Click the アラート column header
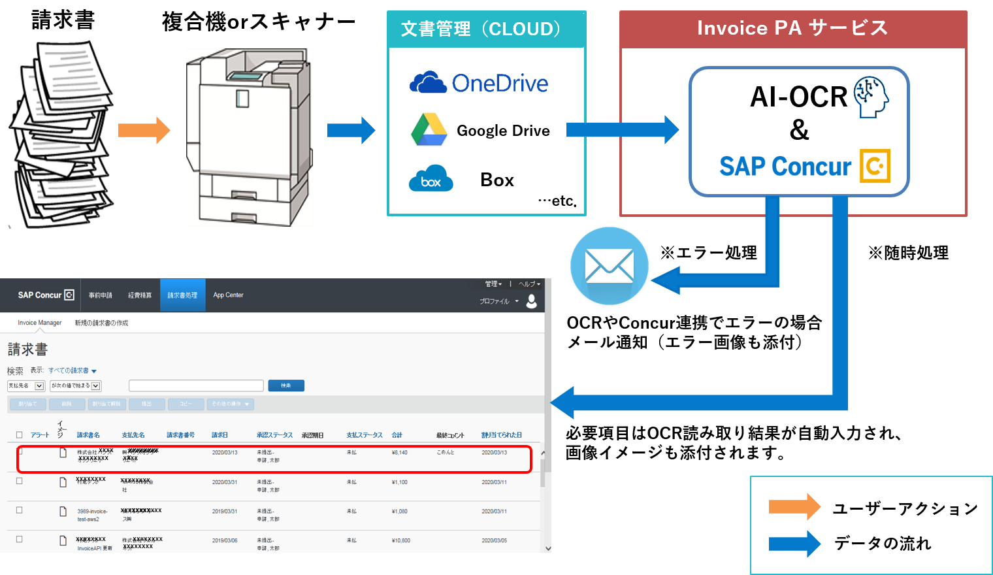The image size is (993, 575). pos(40,435)
